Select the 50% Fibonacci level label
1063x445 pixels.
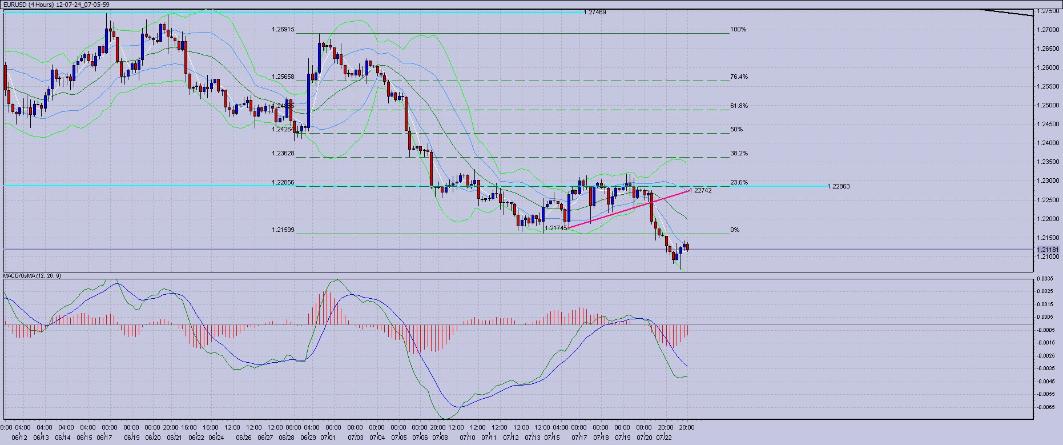(736, 130)
